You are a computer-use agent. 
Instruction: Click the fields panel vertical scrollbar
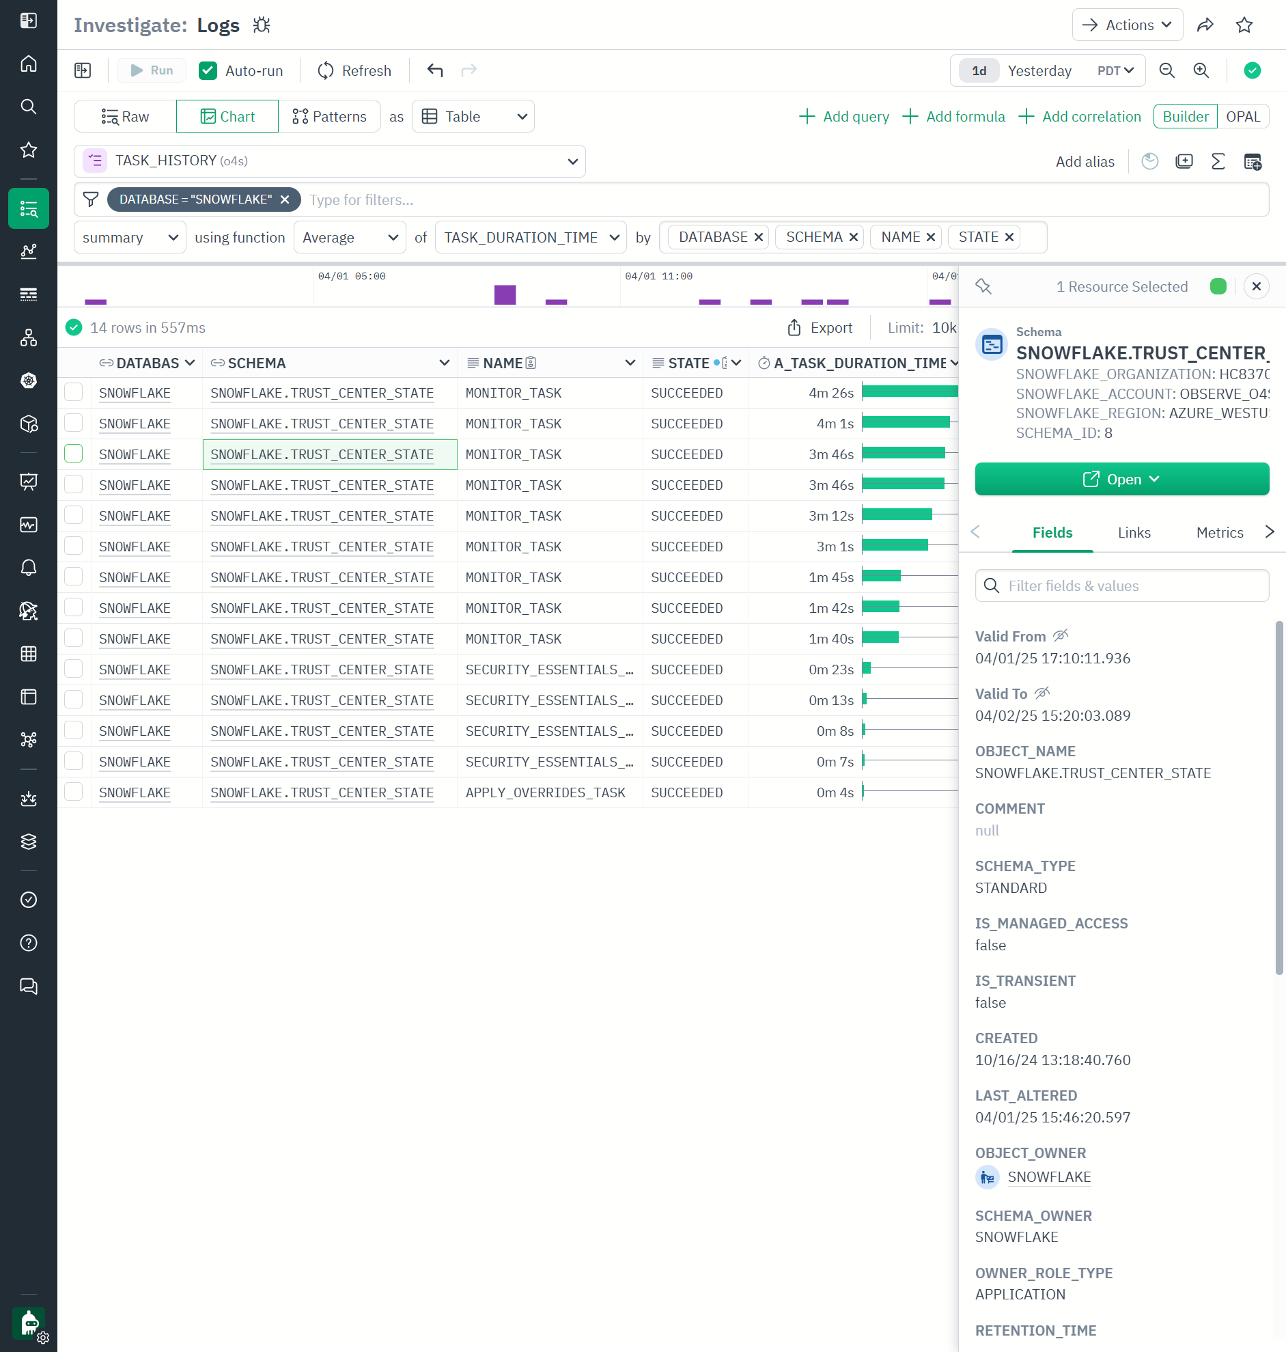(x=1278, y=797)
